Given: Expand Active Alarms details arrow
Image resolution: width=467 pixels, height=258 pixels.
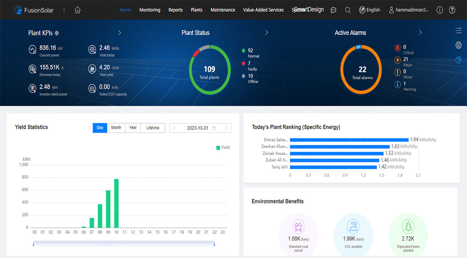Looking at the screenshot, I should pyautogui.click(x=420, y=33).
